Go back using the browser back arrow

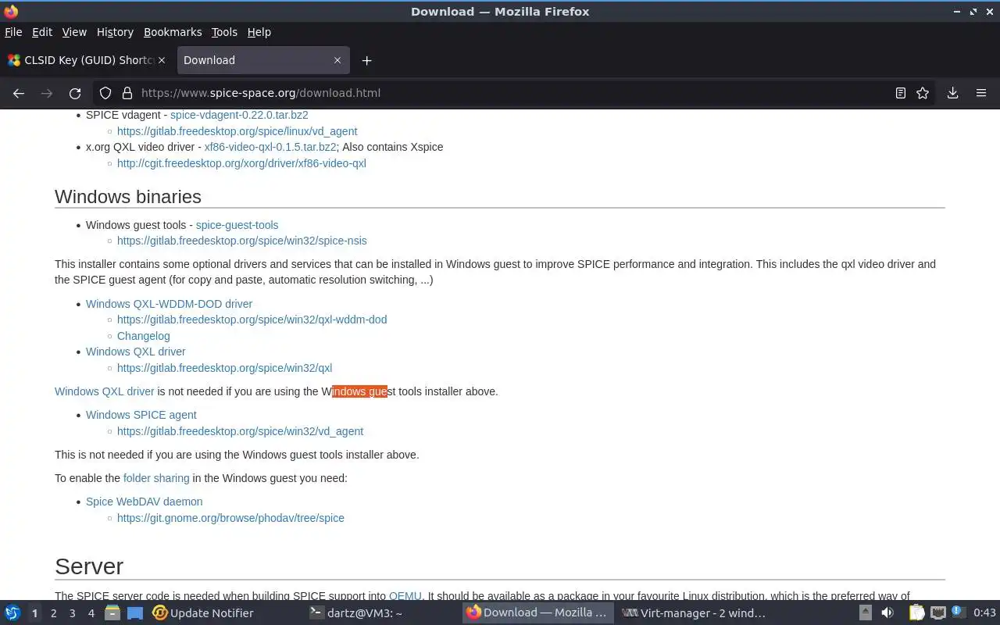click(19, 93)
